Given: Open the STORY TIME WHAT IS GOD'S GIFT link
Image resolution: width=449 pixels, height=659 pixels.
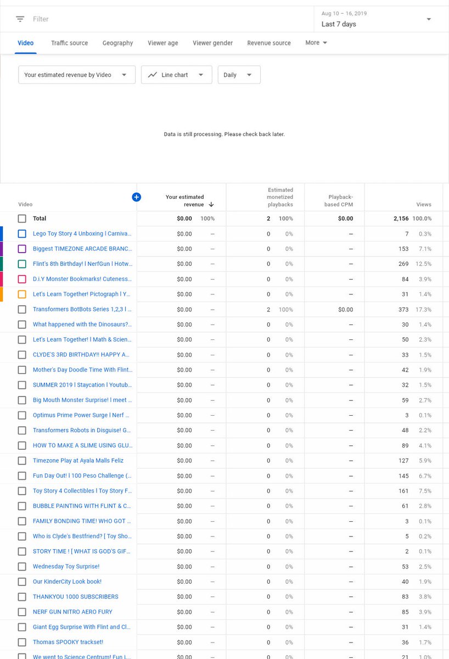Looking at the screenshot, I should [x=82, y=551].
